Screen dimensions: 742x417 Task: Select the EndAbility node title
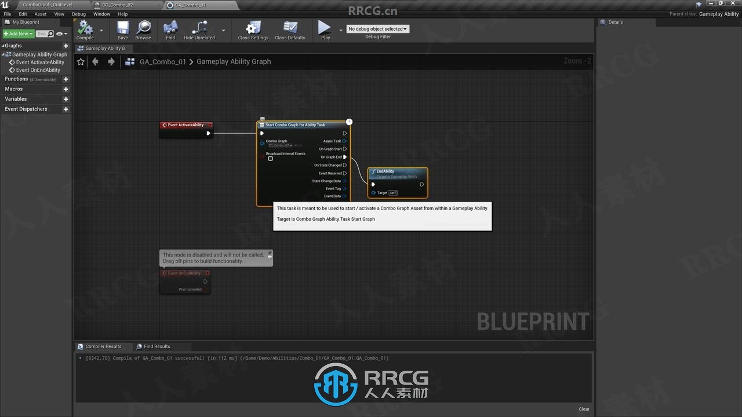tap(385, 171)
